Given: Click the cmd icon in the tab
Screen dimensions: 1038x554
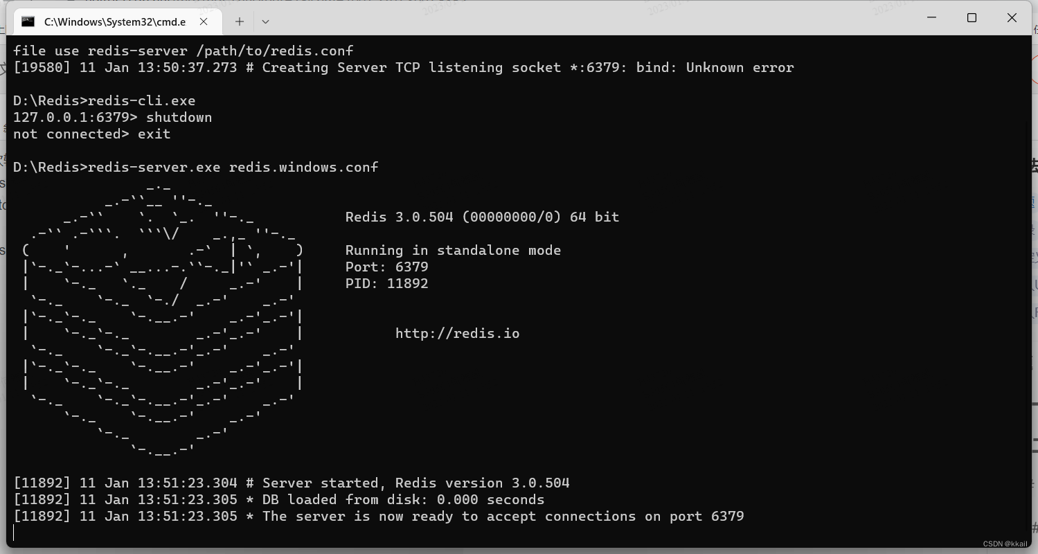Looking at the screenshot, I should tap(28, 21).
